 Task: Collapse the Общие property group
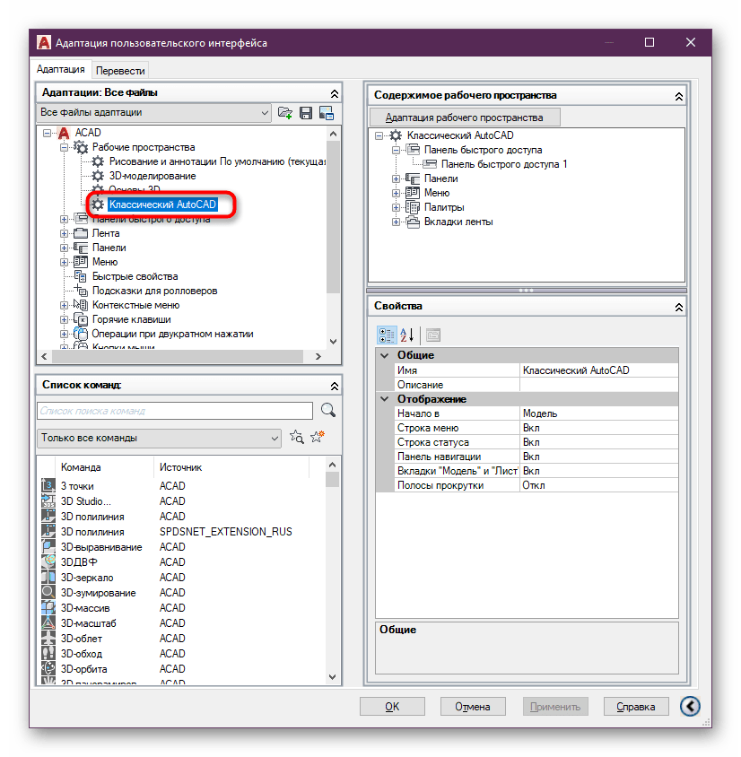coord(385,355)
